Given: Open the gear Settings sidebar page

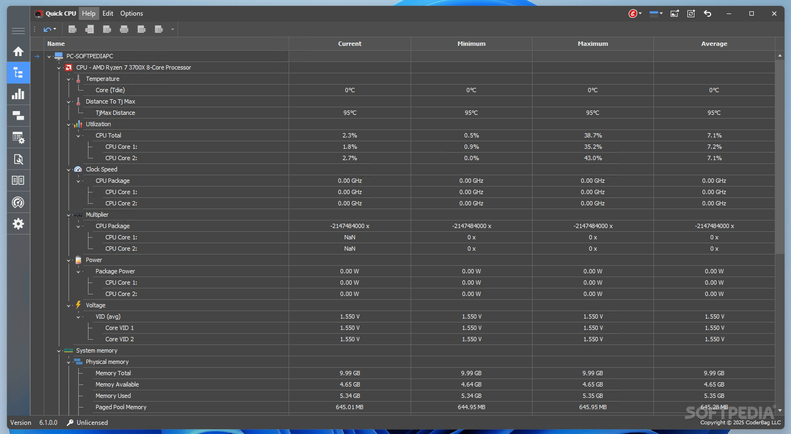Looking at the screenshot, I should [x=18, y=224].
